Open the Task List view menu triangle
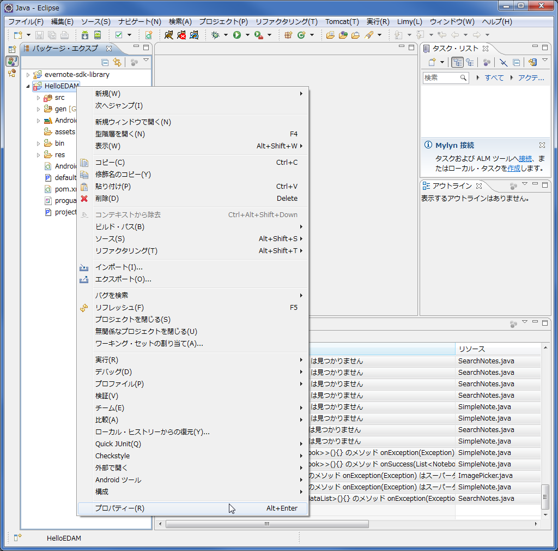 click(x=545, y=61)
